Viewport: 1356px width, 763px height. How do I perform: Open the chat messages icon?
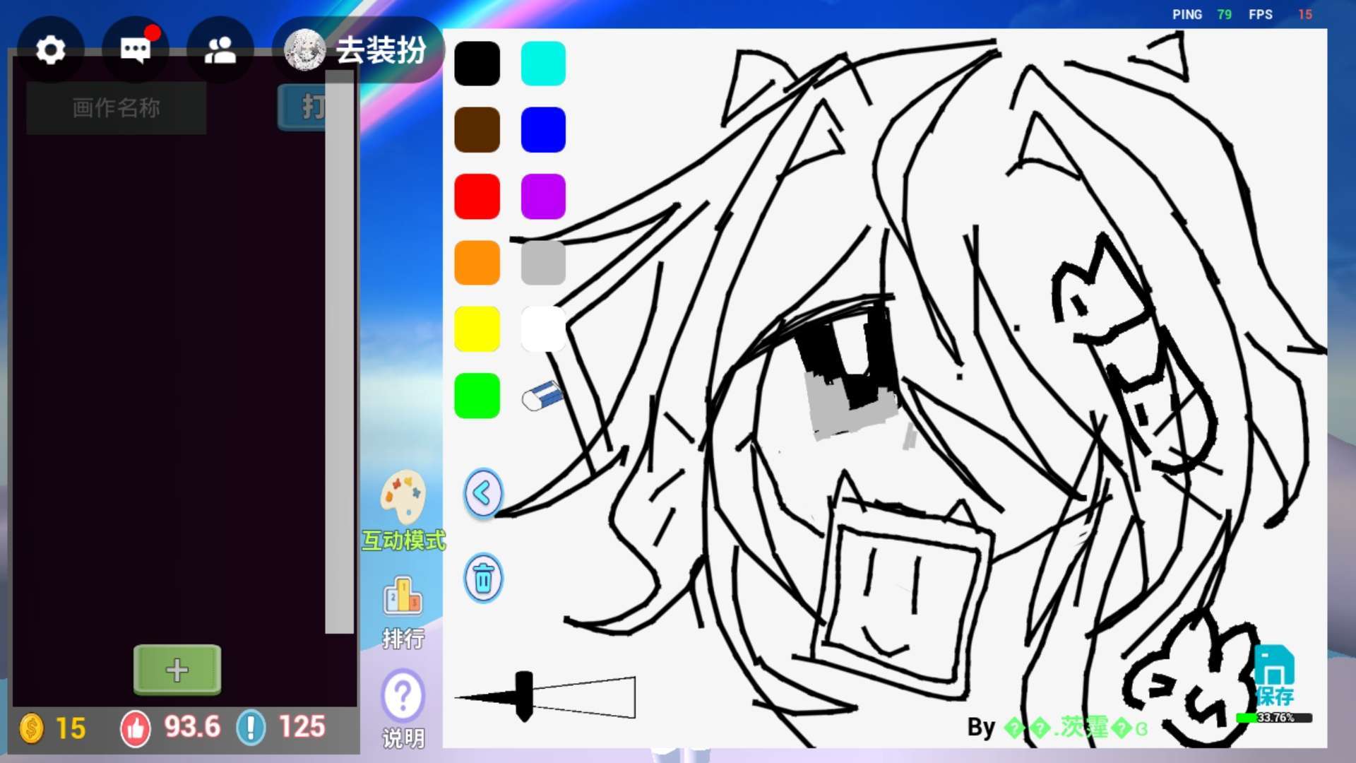(x=135, y=50)
